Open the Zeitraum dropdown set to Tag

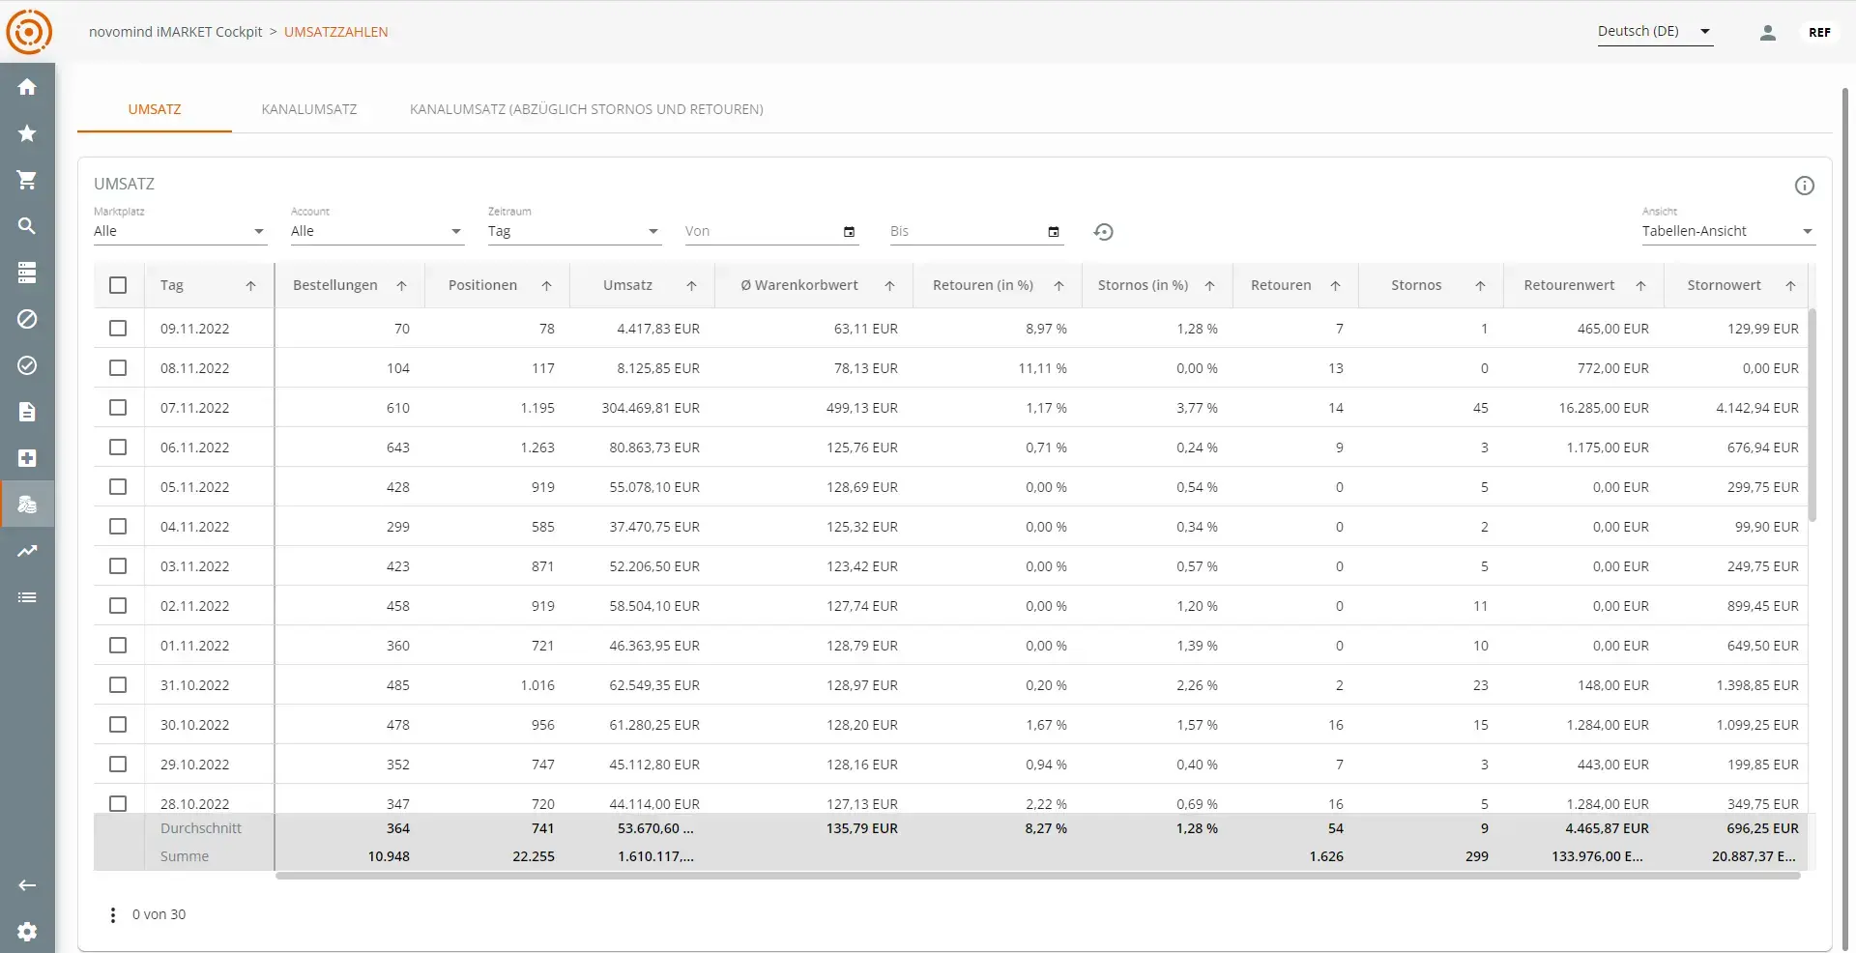click(572, 232)
